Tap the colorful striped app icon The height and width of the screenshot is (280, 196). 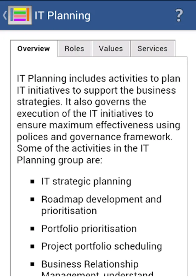[20, 15]
